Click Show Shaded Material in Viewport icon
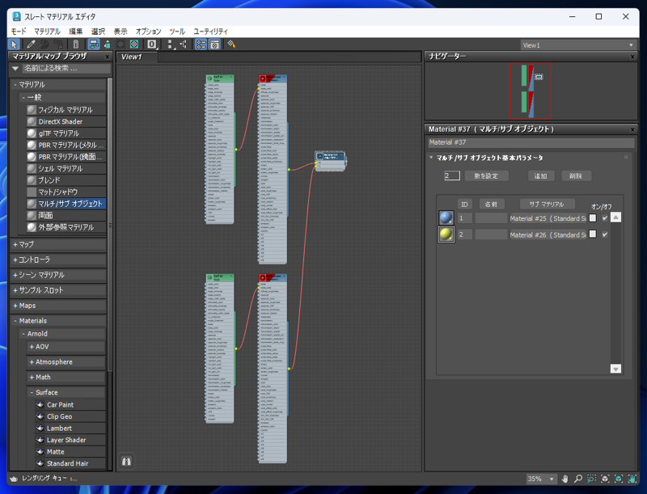647x494 pixels. click(x=121, y=44)
